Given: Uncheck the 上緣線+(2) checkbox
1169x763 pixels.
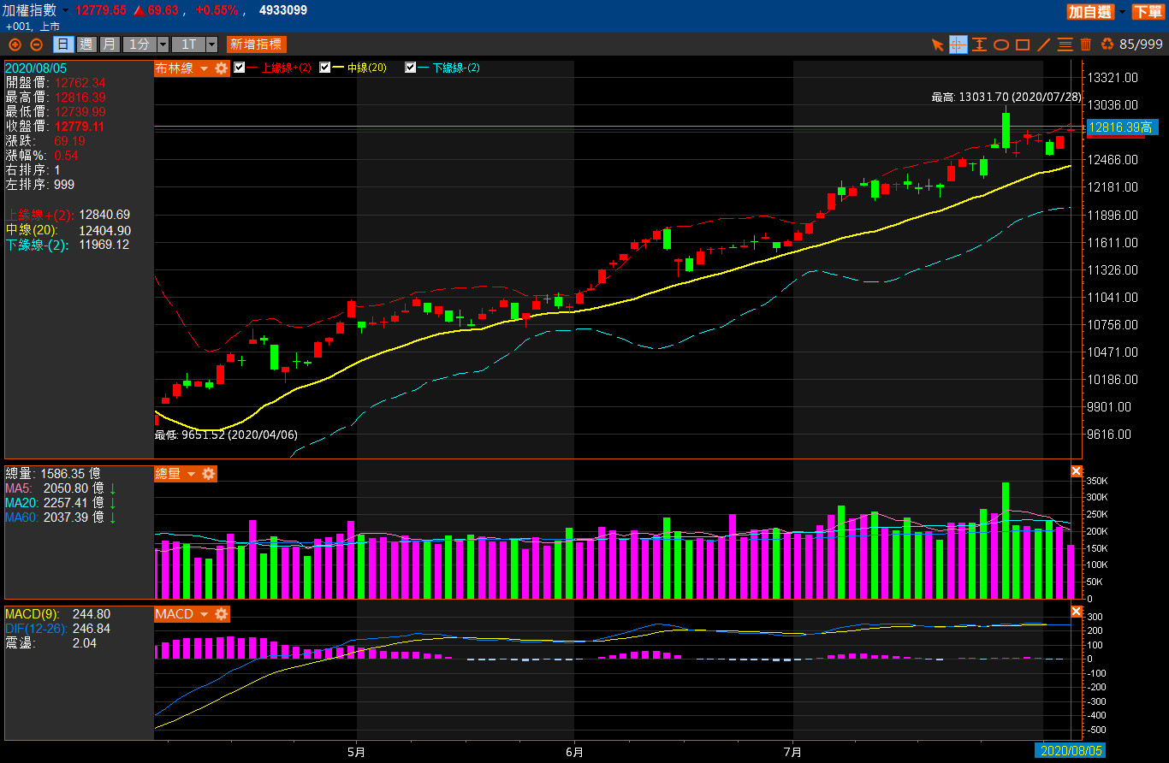Looking at the screenshot, I should tap(240, 68).
